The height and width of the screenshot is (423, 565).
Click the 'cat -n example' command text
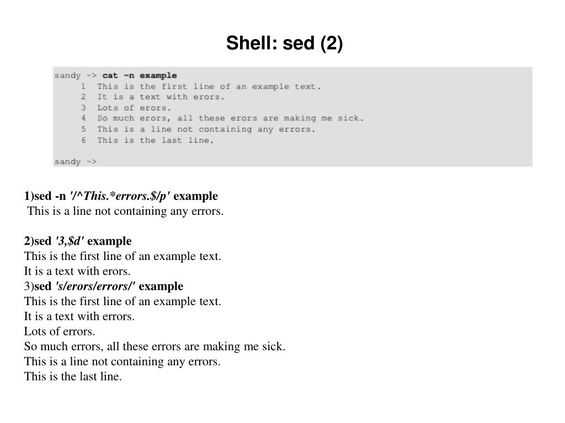pyautogui.click(x=140, y=75)
